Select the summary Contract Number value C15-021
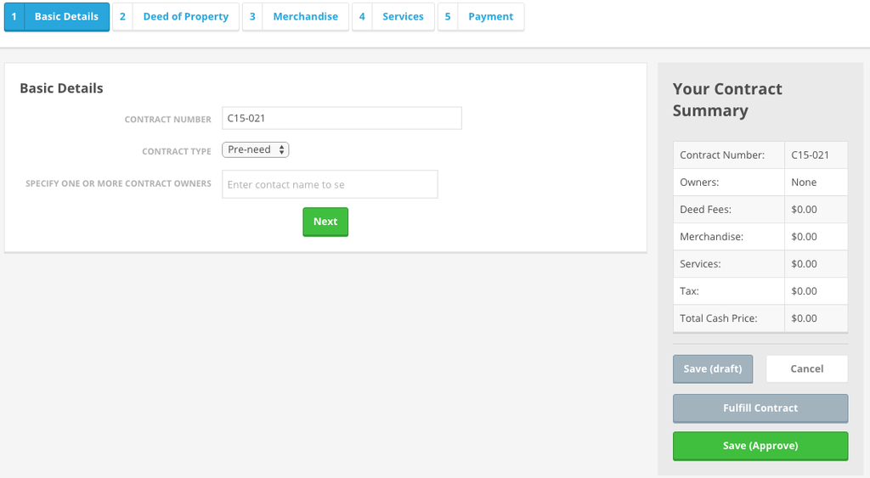This screenshot has height=478, width=870. click(x=810, y=155)
